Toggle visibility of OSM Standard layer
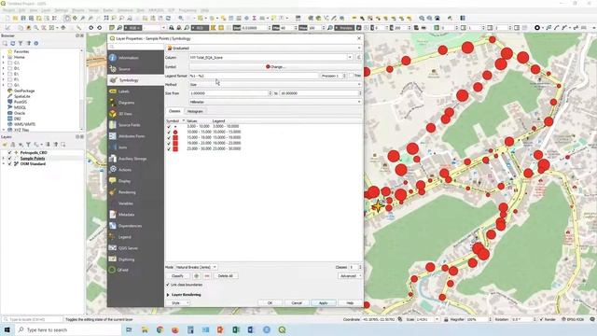This screenshot has height=336, width=597. [x=10, y=164]
